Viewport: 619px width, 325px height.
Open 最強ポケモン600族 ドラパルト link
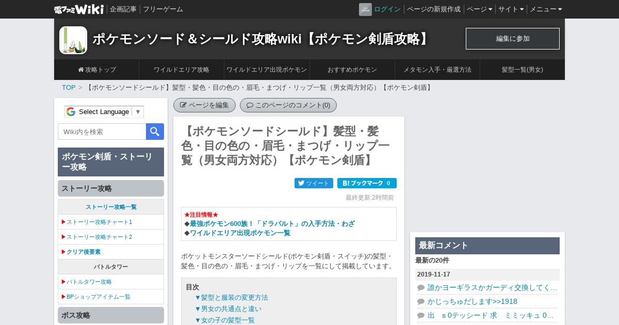[272, 224]
